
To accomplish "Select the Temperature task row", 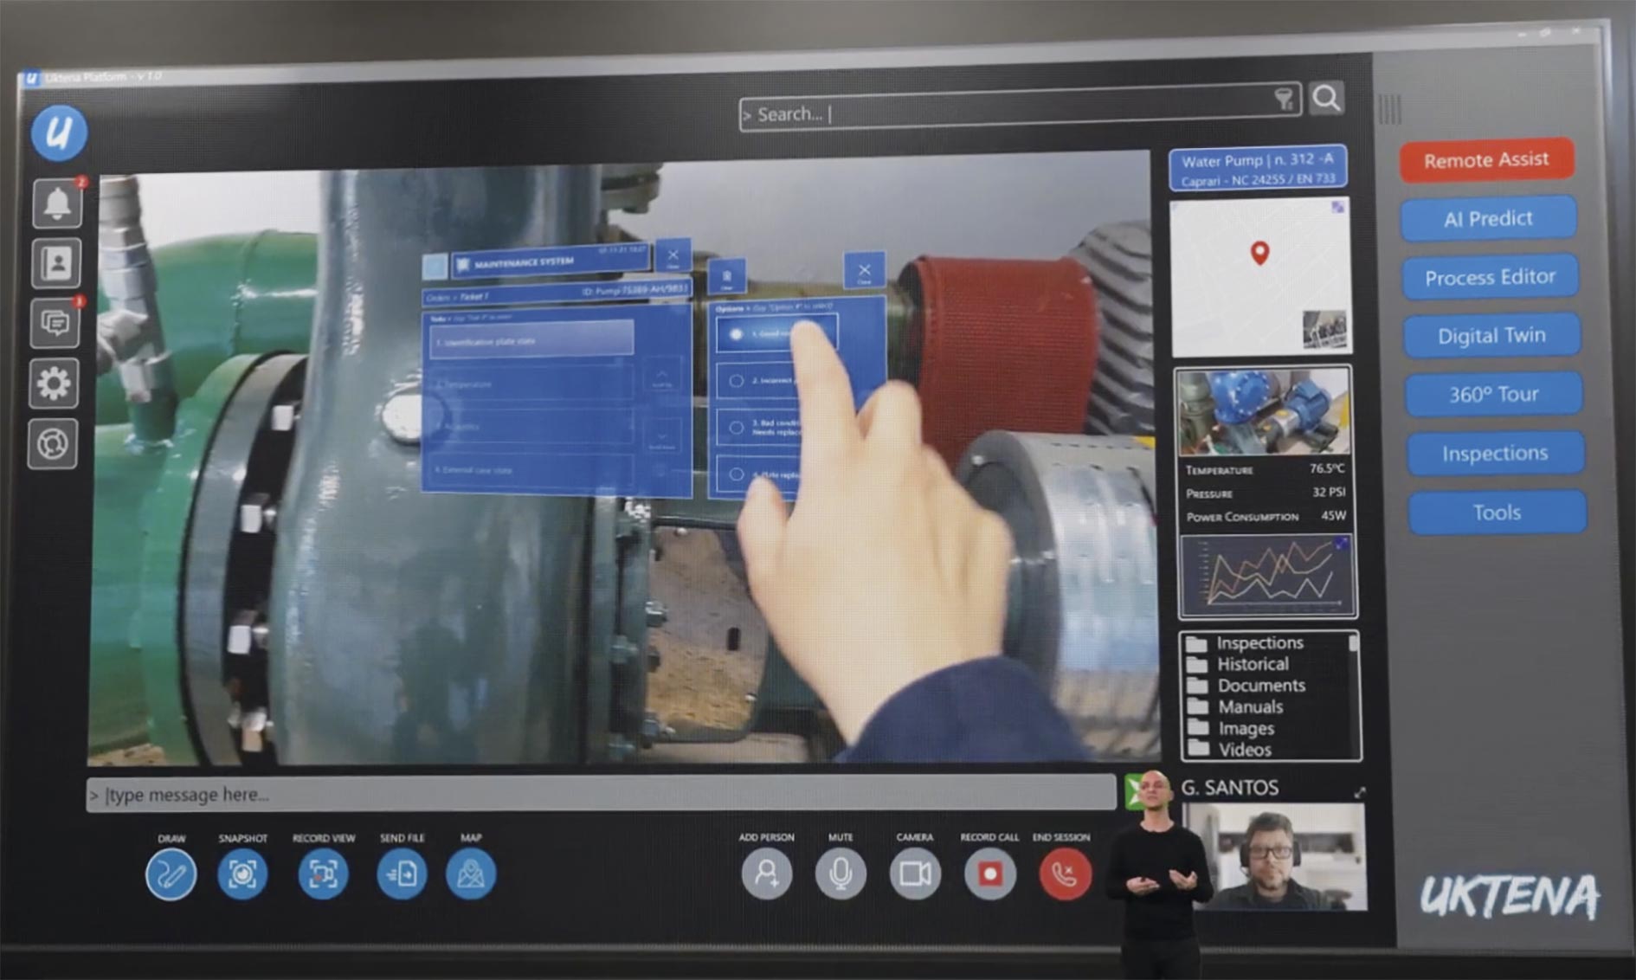I will coord(531,384).
